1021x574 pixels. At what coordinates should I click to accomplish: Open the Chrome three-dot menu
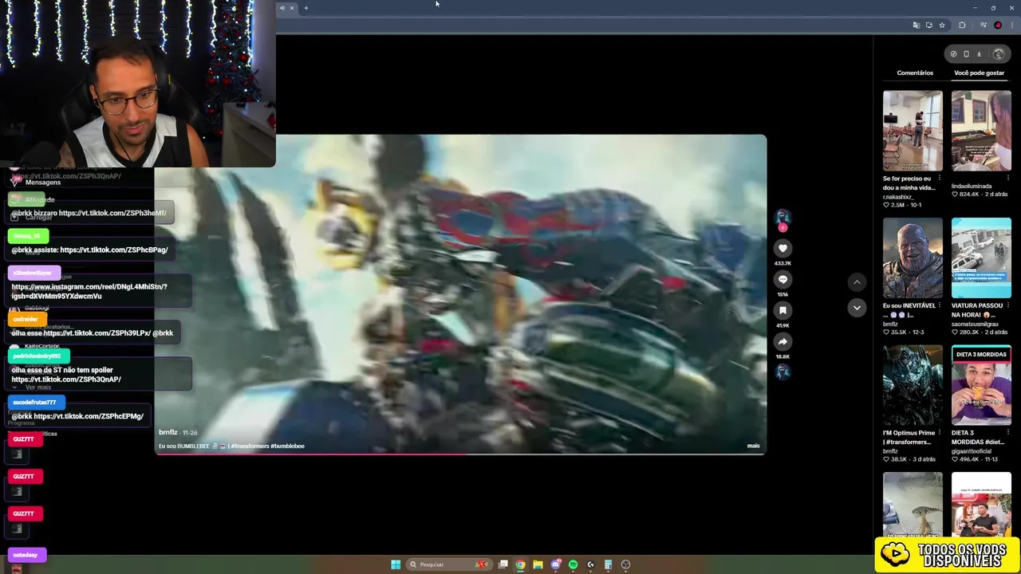tap(1011, 26)
